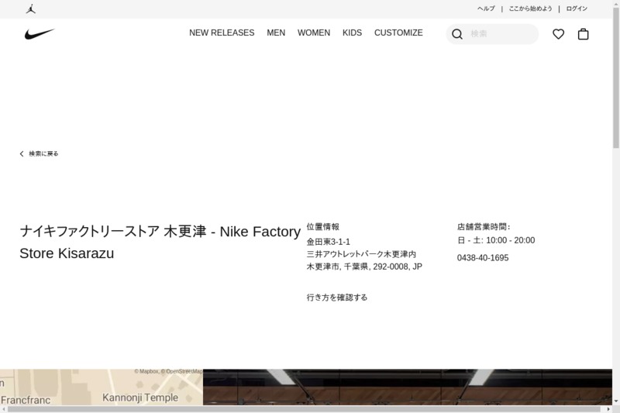Click the OpenStreetMap attribution link
Image resolution: width=620 pixels, height=413 pixels.
(x=182, y=371)
